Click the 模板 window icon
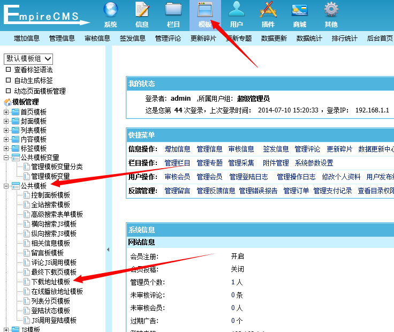Screen dimensions: 394x332 click(205, 10)
